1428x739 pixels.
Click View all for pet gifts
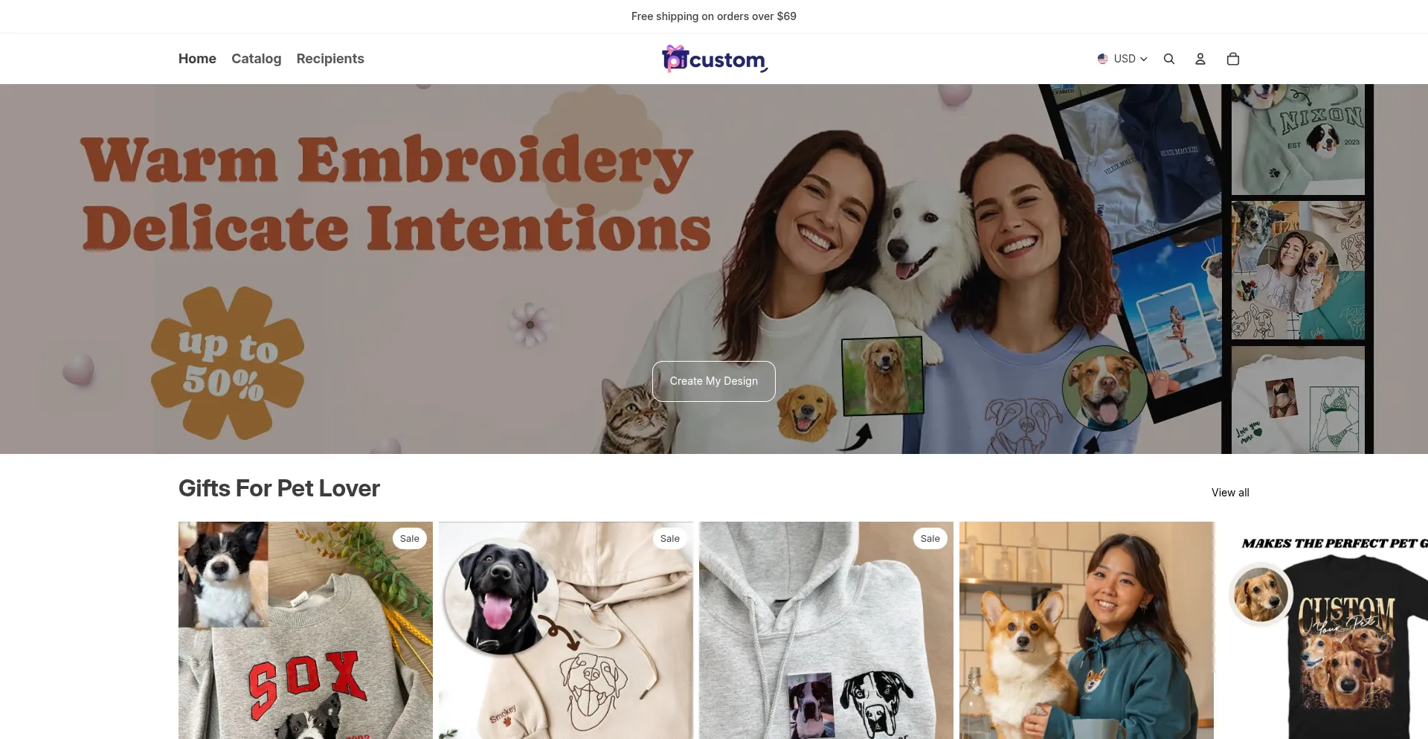[x=1230, y=493]
